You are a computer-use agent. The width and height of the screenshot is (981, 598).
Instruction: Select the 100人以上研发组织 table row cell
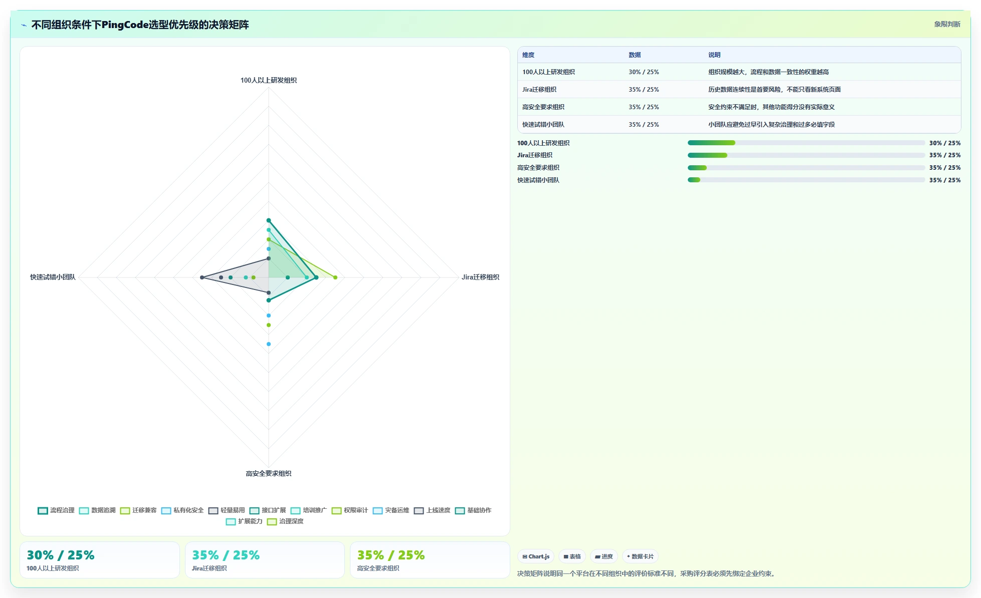(x=548, y=72)
